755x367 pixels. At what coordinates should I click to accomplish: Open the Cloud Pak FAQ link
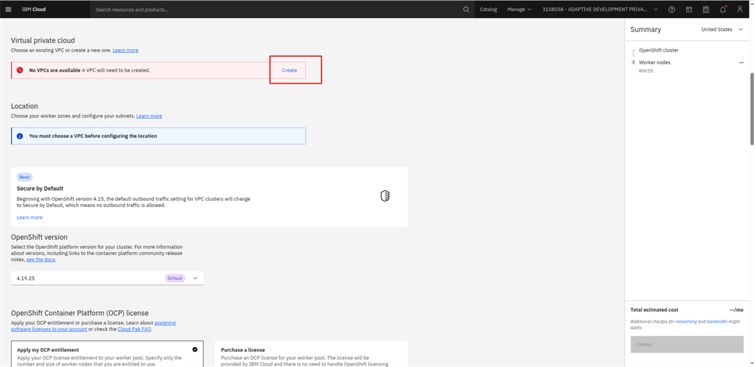(134, 329)
